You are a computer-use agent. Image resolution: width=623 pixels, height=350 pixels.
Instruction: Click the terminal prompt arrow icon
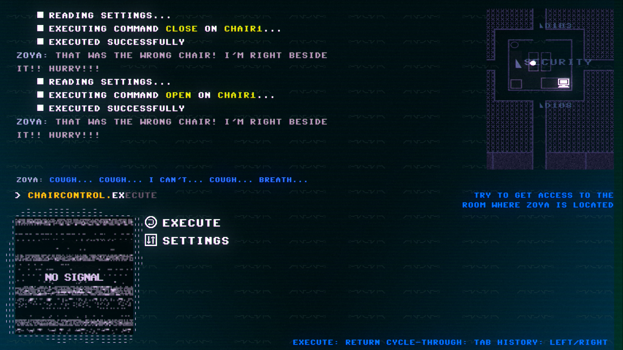(x=18, y=195)
